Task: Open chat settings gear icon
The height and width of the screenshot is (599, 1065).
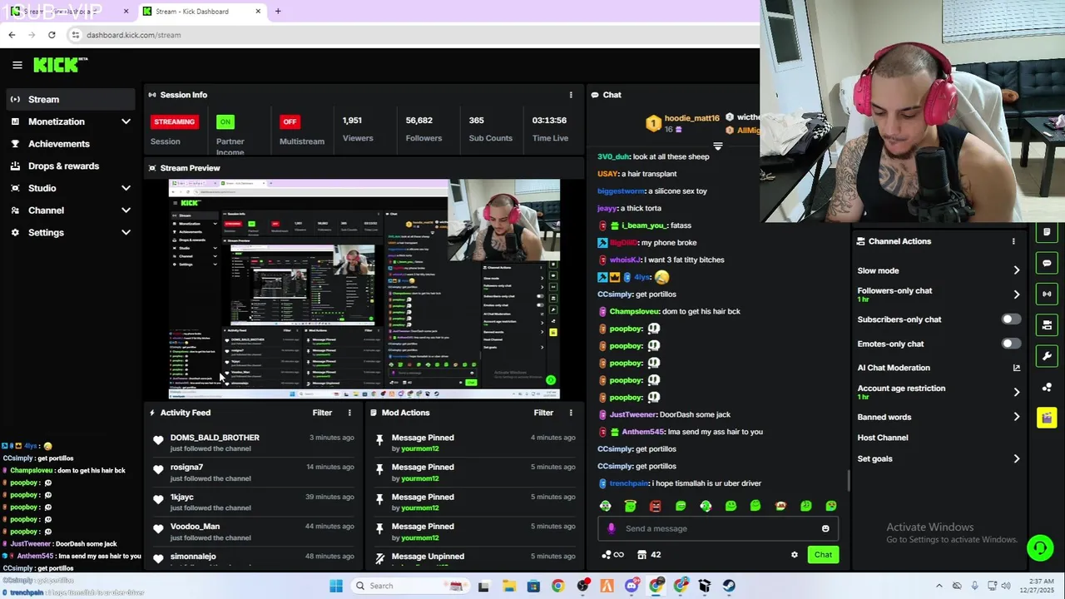Action: [x=795, y=555]
